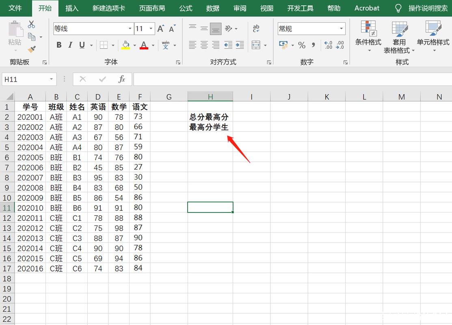Open merge cells dropdown arrow

[265, 45]
